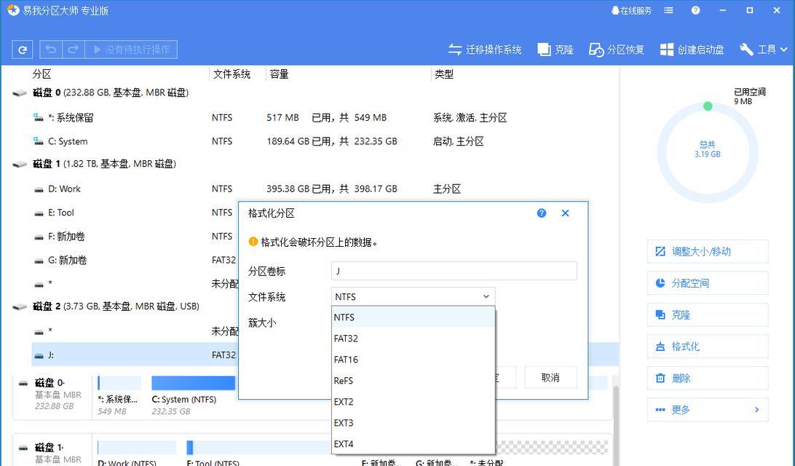
Task: Select ReFS from the dropdown list
Action: (413, 381)
